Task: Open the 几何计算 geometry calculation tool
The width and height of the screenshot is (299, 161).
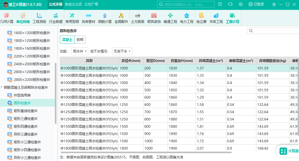Action: pyautogui.click(x=6, y=18)
